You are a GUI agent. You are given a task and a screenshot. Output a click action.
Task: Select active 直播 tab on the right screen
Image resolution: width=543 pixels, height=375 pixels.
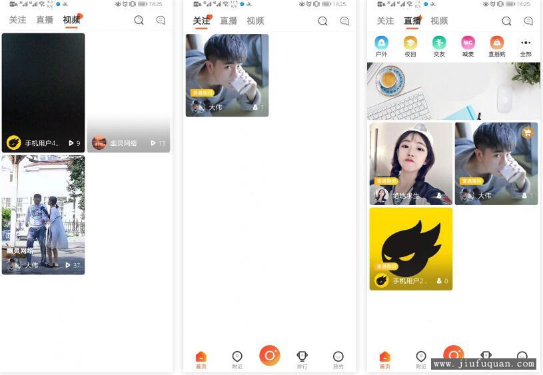point(412,21)
